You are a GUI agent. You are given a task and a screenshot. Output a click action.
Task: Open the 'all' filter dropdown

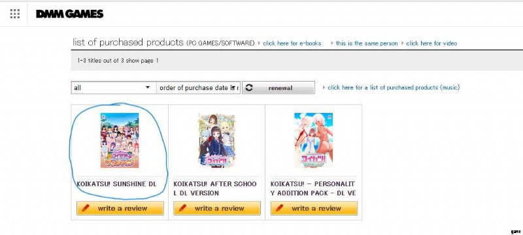113,87
